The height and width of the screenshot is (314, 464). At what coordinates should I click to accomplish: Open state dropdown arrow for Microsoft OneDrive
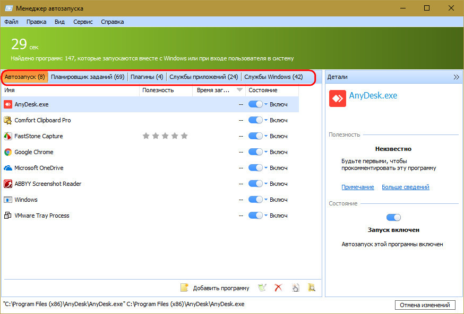266,168
